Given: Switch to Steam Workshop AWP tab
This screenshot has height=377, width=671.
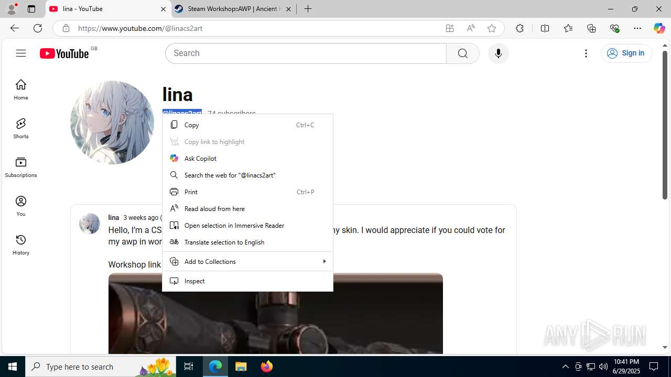Looking at the screenshot, I should click(234, 9).
